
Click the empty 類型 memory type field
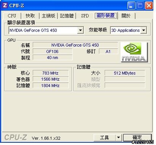(125, 79)
